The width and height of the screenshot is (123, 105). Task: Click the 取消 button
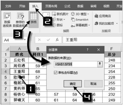coord(93,84)
